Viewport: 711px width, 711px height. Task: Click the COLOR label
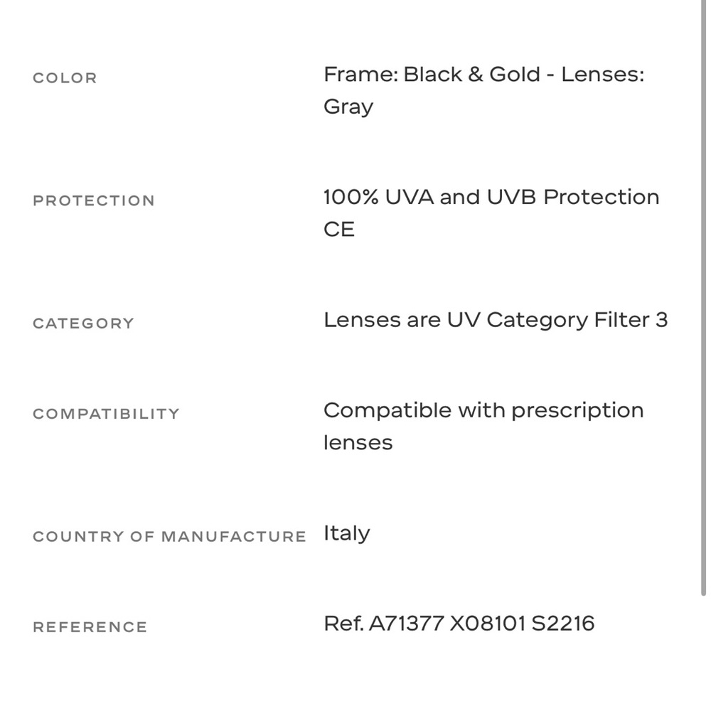click(65, 78)
